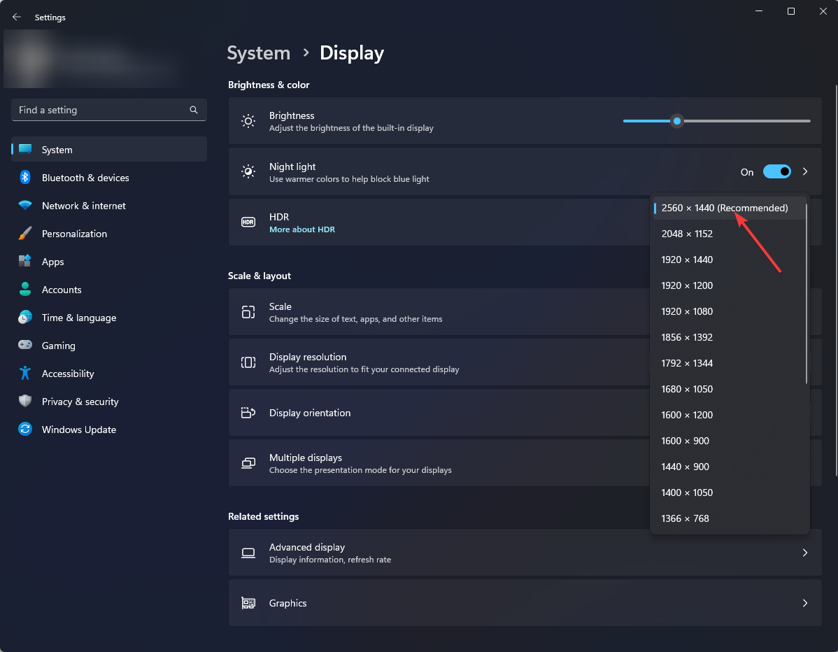Click the Brightness sun icon
This screenshot has height=652, width=838.
248,121
